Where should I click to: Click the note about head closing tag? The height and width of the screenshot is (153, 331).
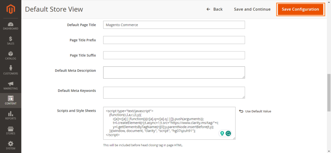pyautogui.click(x=143, y=145)
